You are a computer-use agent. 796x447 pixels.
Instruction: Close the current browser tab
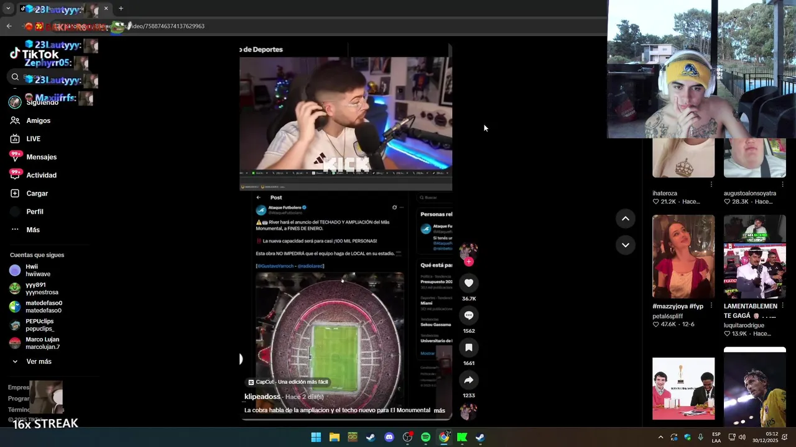click(106, 9)
